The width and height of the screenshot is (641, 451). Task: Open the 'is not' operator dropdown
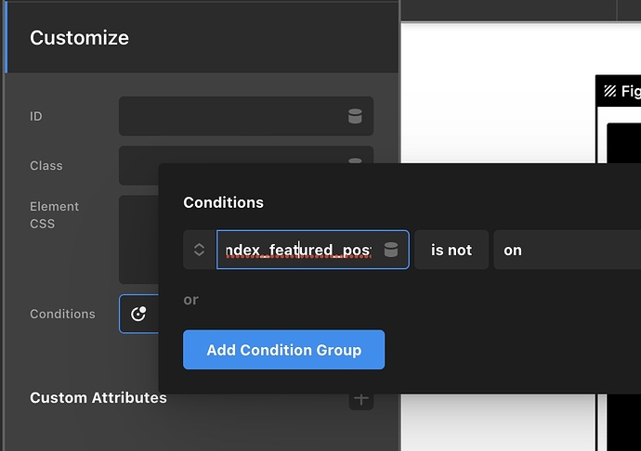coord(451,250)
